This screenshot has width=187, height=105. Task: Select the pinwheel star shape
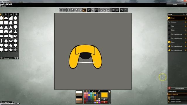15,50
